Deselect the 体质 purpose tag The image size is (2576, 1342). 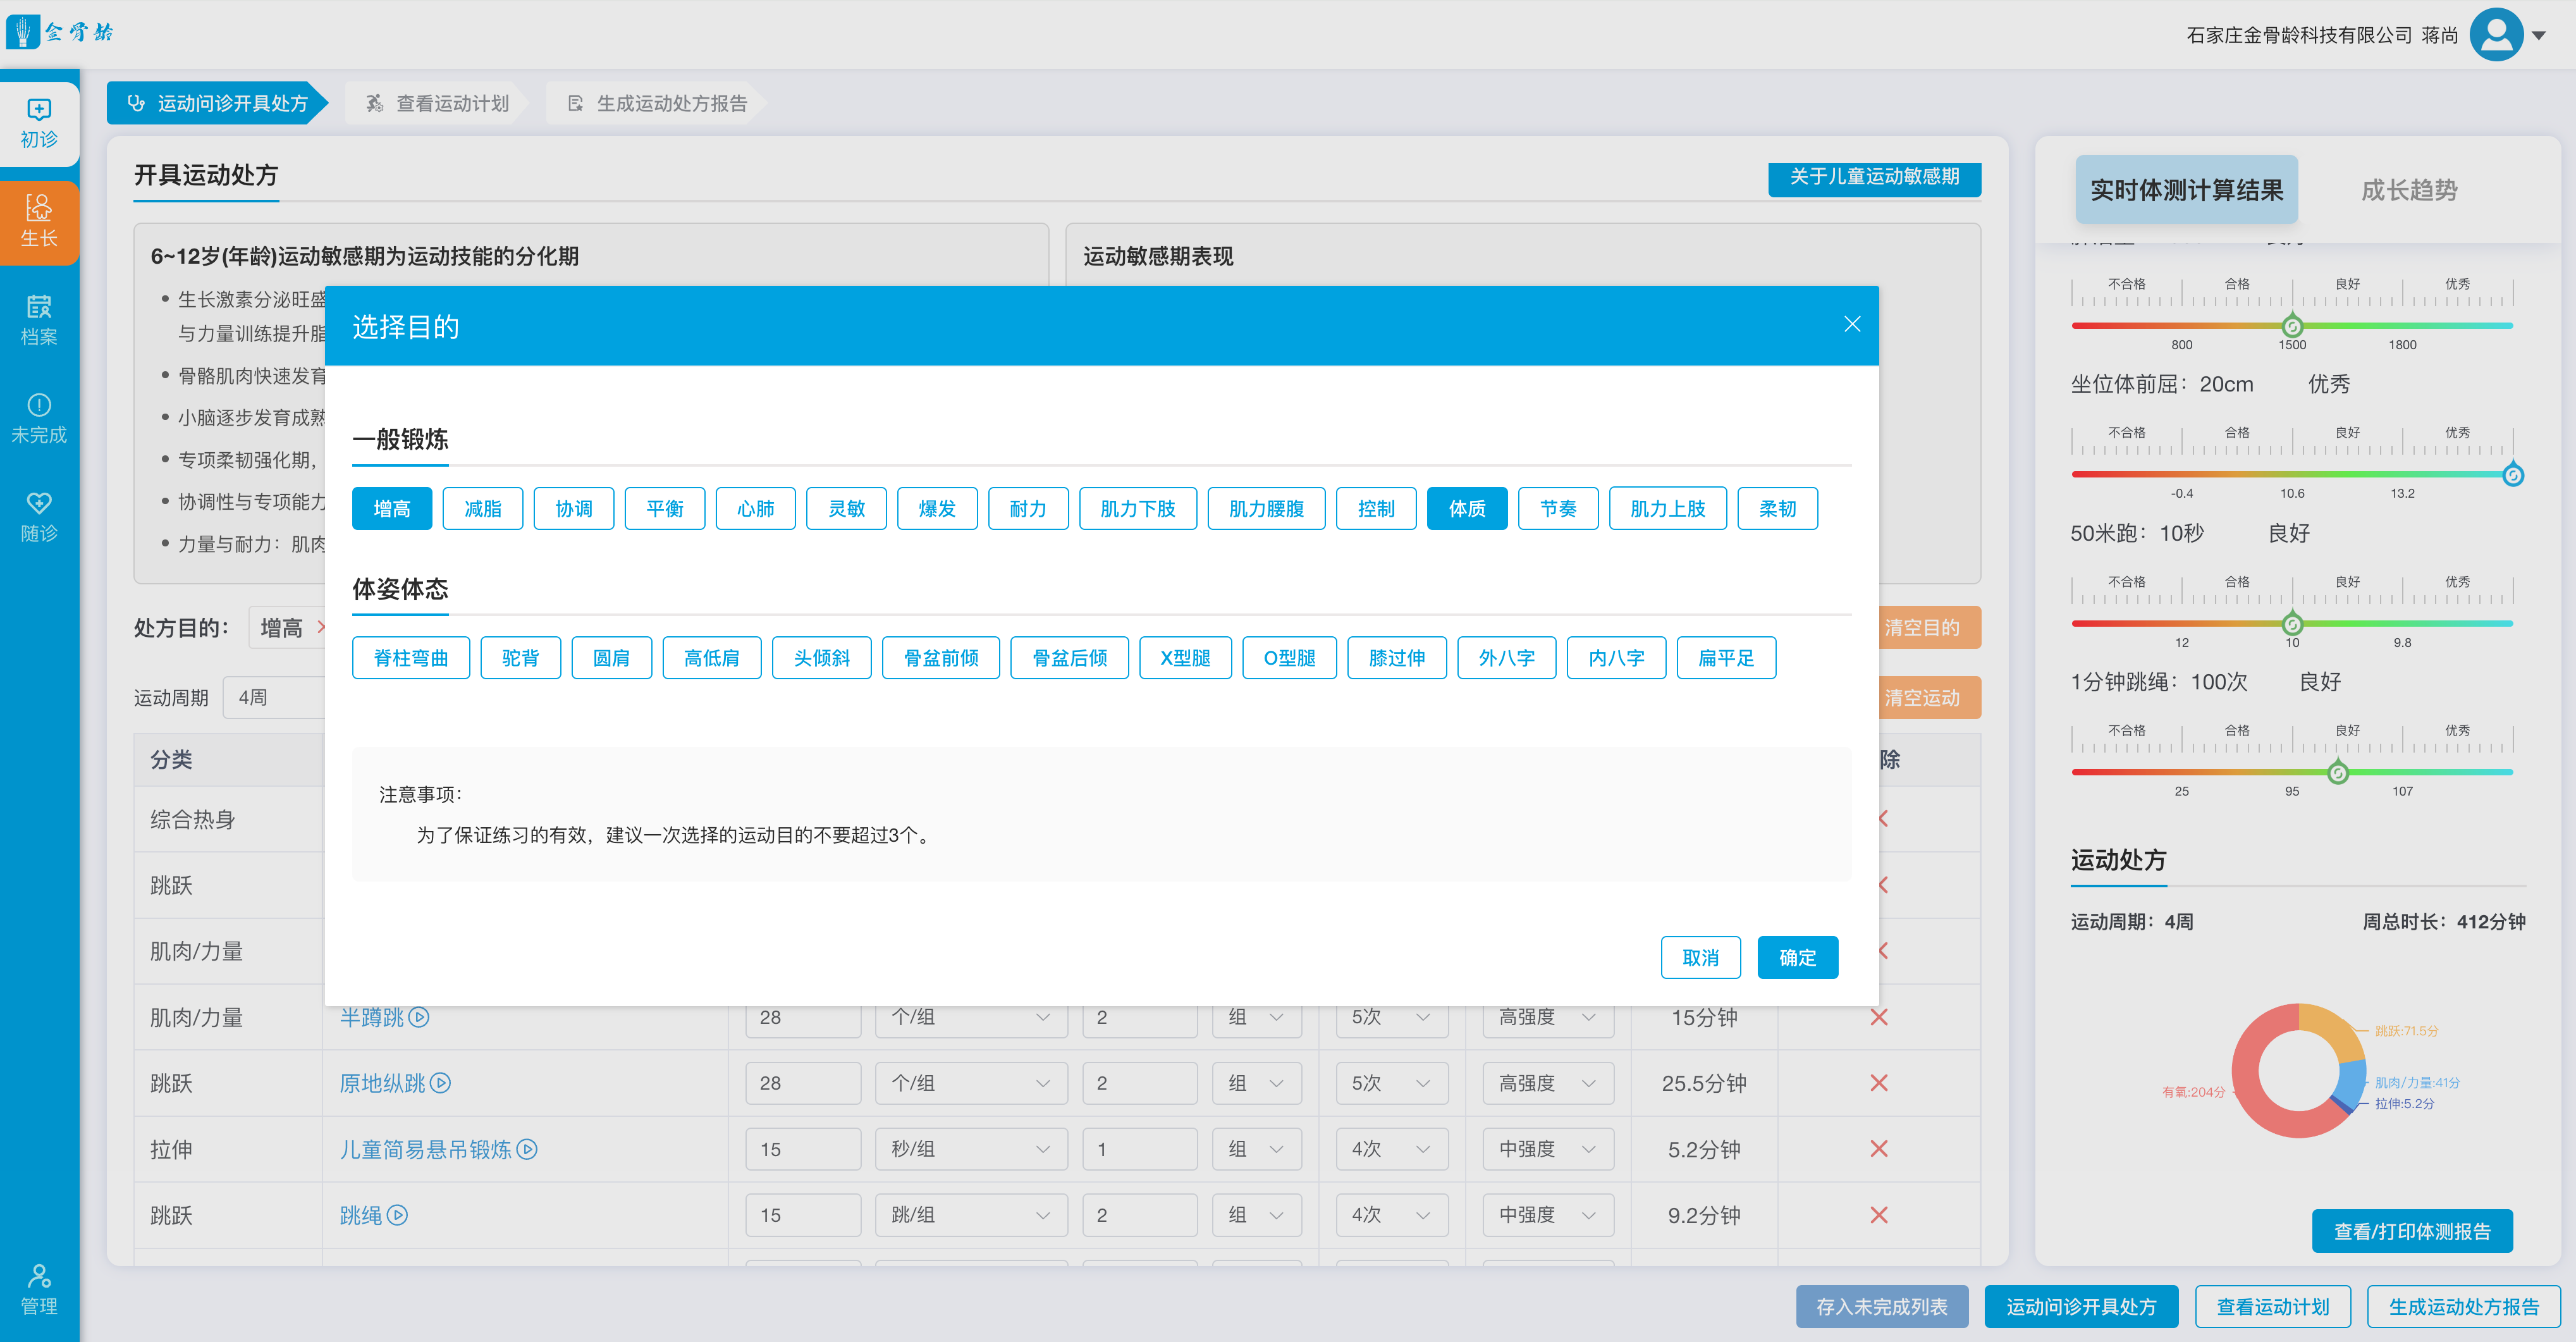pyautogui.click(x=1467, y=508)
